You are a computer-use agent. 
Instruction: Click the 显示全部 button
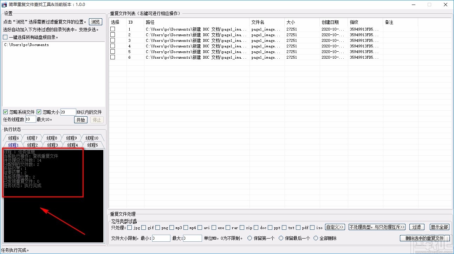pyautogui.click(x=440, y=227)
